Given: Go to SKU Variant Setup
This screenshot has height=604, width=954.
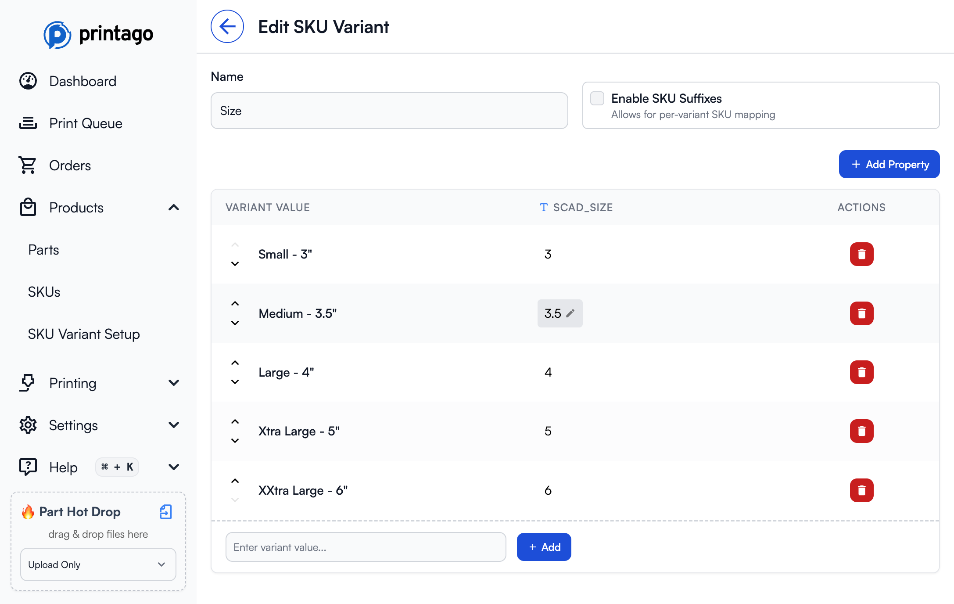Looking at the screenshot, I should coord(83,334).
